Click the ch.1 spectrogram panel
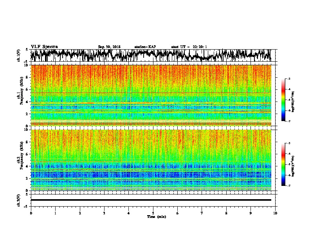Screen dimensions: 310x239 [151, 95]
